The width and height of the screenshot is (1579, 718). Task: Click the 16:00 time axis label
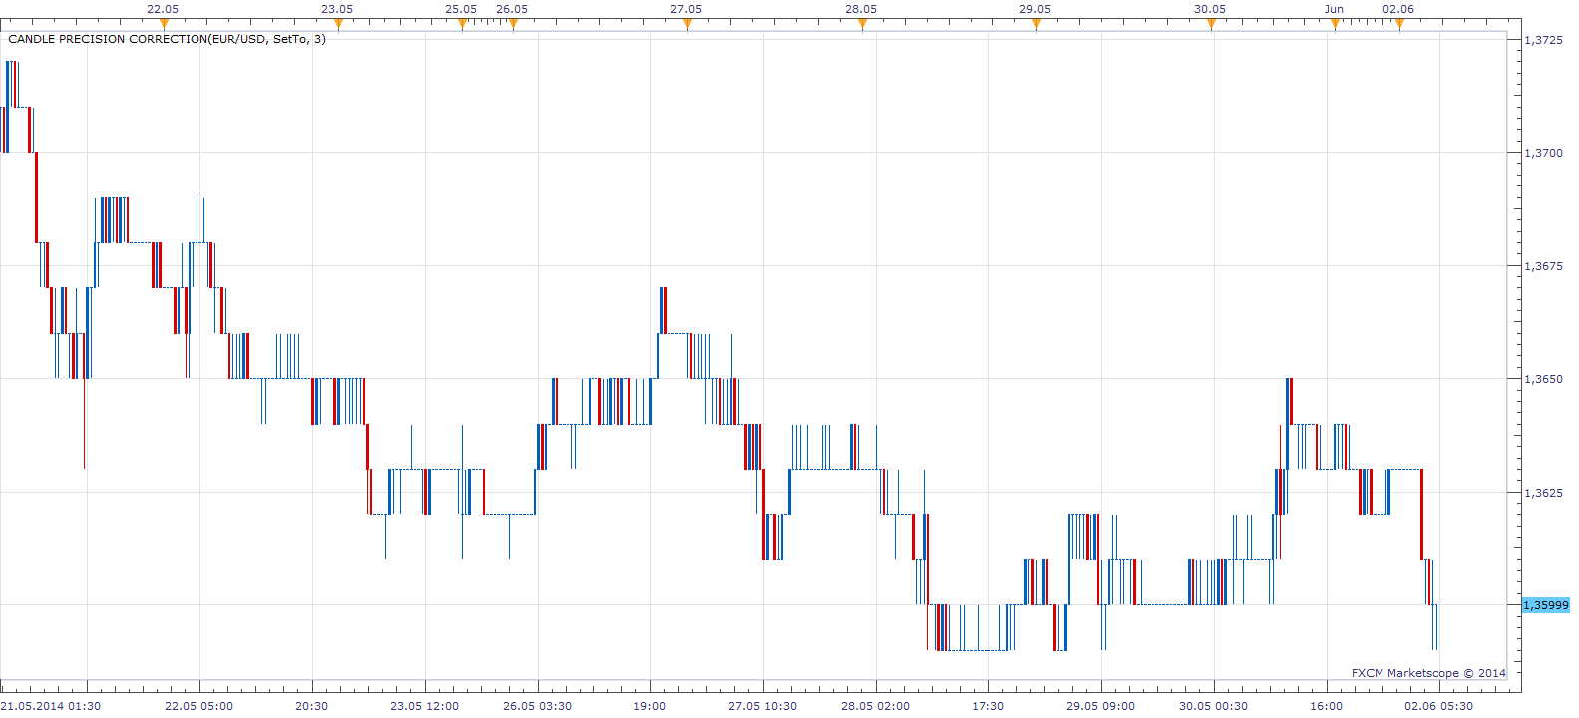(1327, 706)
